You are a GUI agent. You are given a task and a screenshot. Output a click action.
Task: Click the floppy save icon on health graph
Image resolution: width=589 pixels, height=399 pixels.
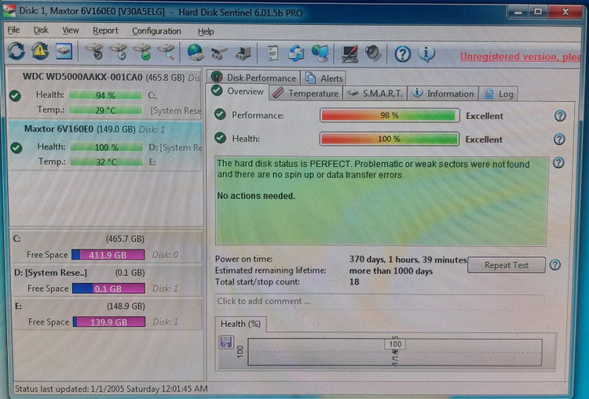pos(226,342)
